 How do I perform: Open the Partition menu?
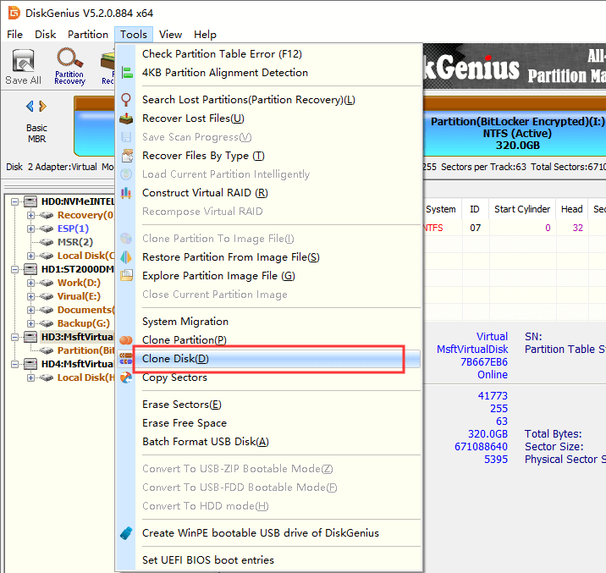tap(88, 35)
